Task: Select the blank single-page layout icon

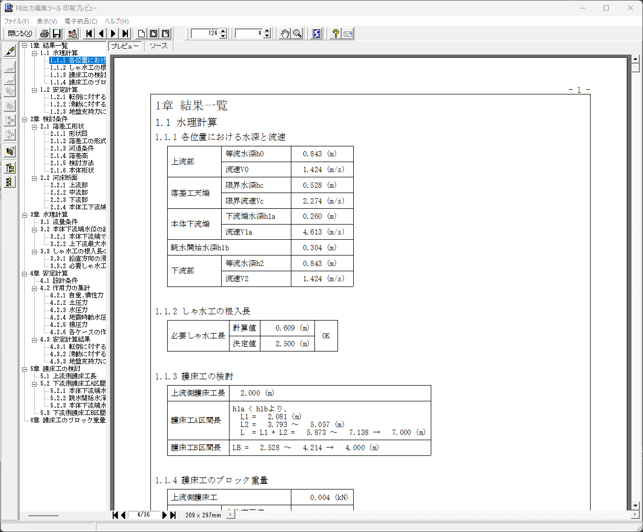Action: point(141,34)
